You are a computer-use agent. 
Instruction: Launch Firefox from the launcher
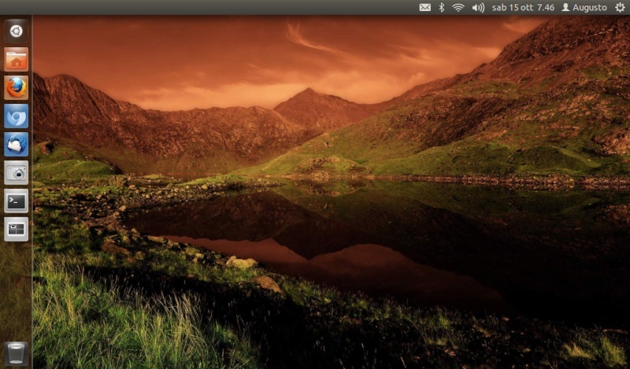(x=16, y=87)
